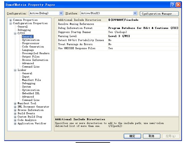Select the highlighted General item under C/C++
190x143 pixels.
27,37
